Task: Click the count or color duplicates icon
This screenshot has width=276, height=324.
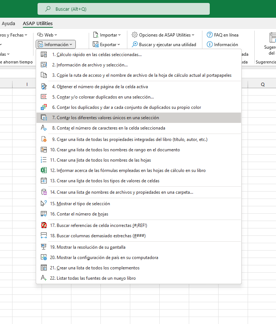Action: [44, 97]
